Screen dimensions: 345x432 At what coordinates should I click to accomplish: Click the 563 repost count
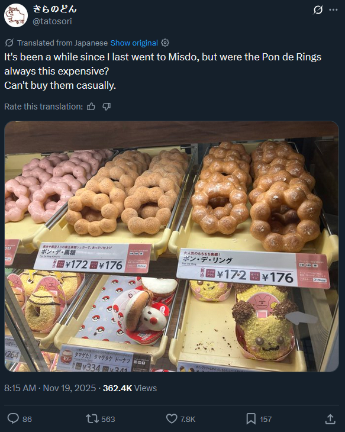tap(108, 420)
